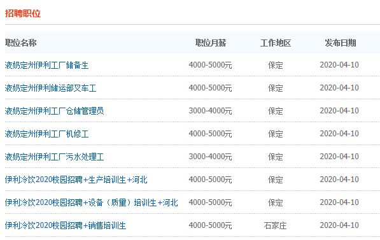Screen dimensions: 380x240
Task: Click 3000-4000元 salary for 仓储管理员
Action: point(210,111)
